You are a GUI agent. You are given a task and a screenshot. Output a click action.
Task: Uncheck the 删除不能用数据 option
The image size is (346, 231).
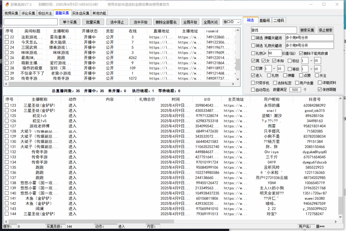point(301,53)
